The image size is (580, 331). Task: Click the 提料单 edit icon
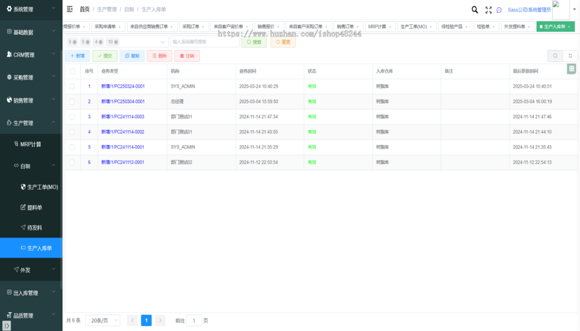23,207
